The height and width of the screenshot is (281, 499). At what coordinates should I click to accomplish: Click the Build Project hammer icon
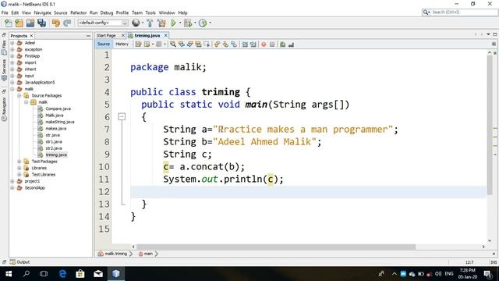point(150,23)
